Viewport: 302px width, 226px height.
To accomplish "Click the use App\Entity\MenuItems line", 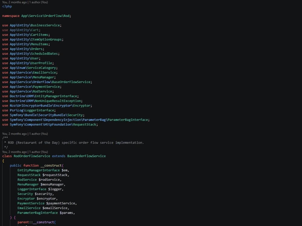I will (26, 44).
